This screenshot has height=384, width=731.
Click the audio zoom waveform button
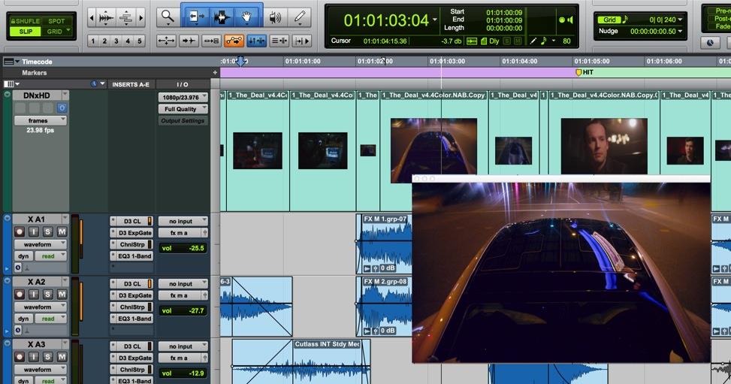[x=106, y=18]
